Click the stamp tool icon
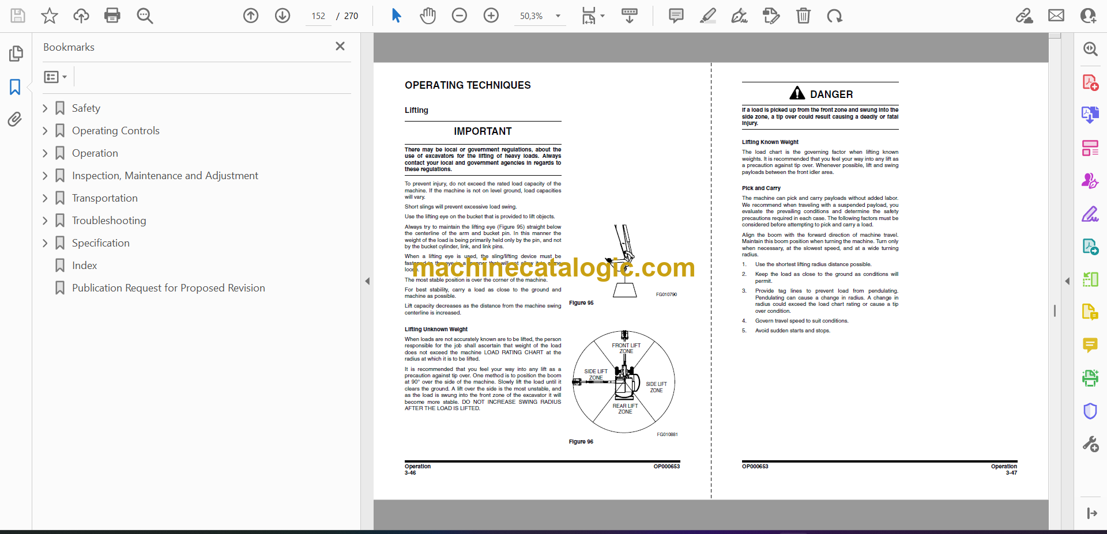Screen dimensions: 1107x534 click(x=771, y=16)
